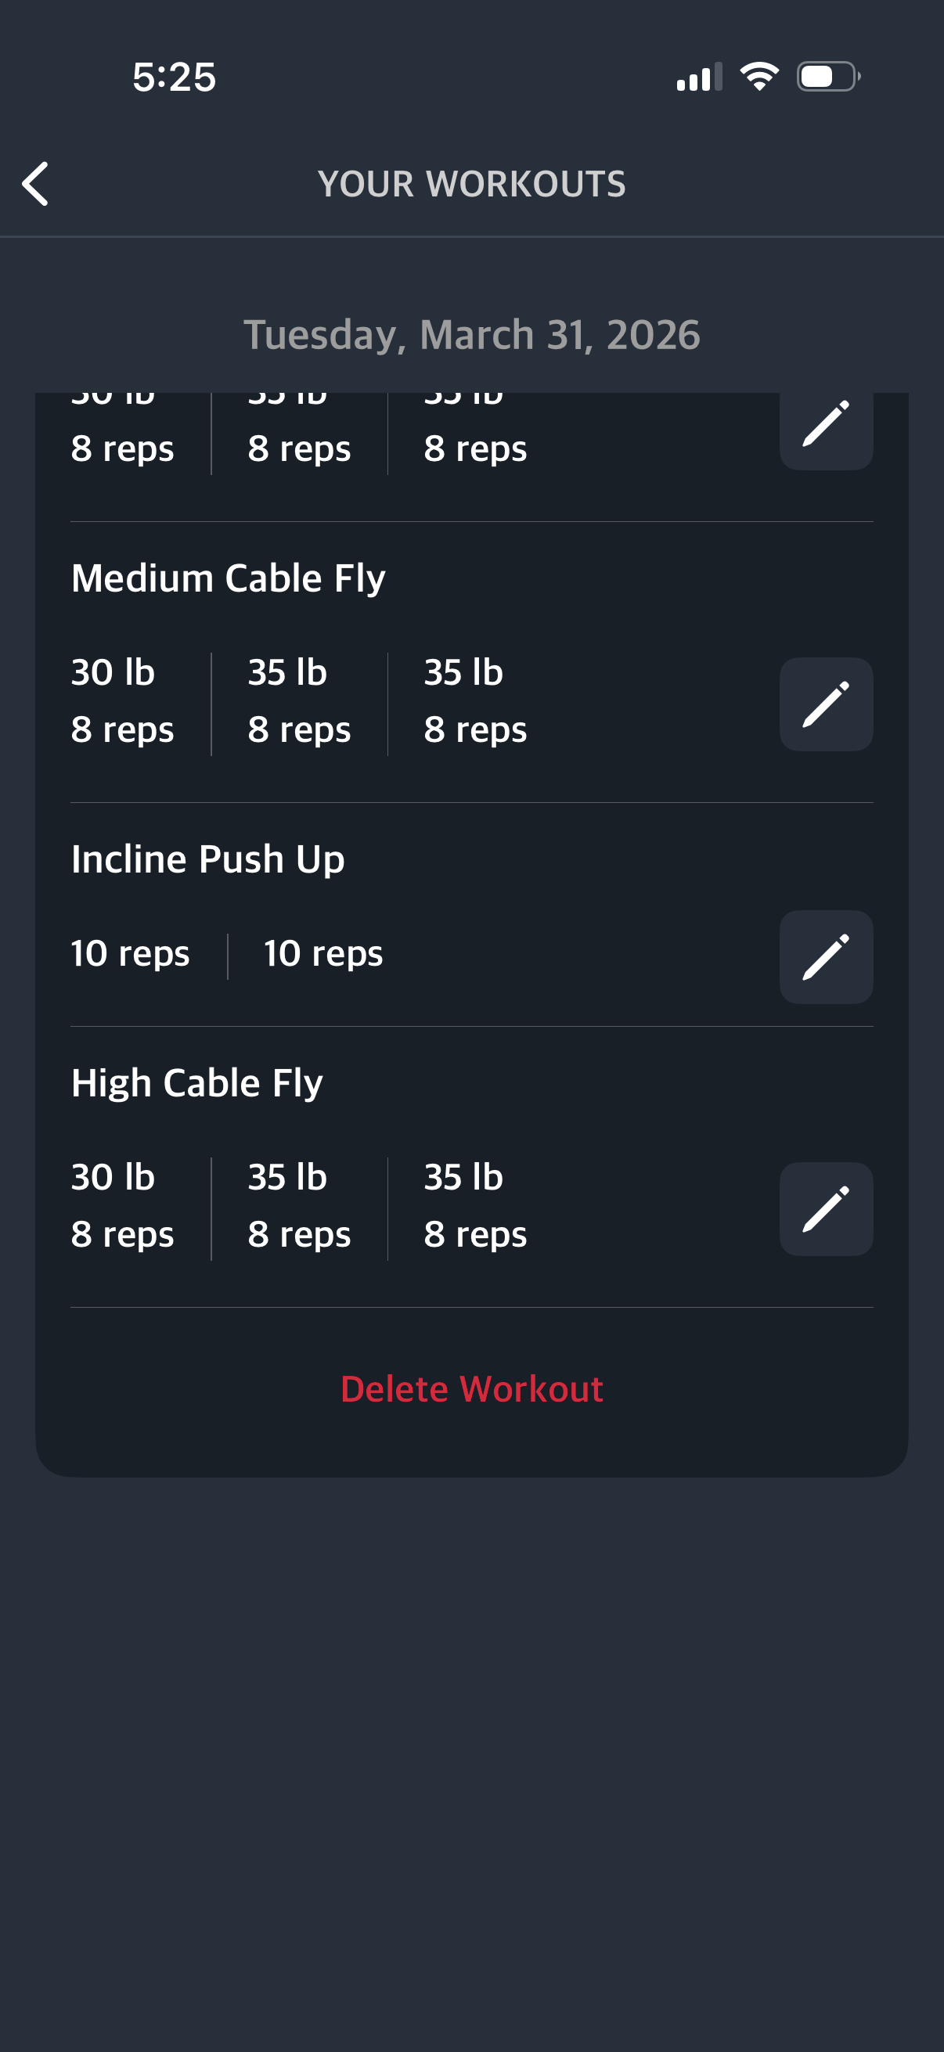Select the middle set of Medium Cable Fly
Image resolution: width=944 pixels, height=2052 pixels.
click(x=299, y=701)
